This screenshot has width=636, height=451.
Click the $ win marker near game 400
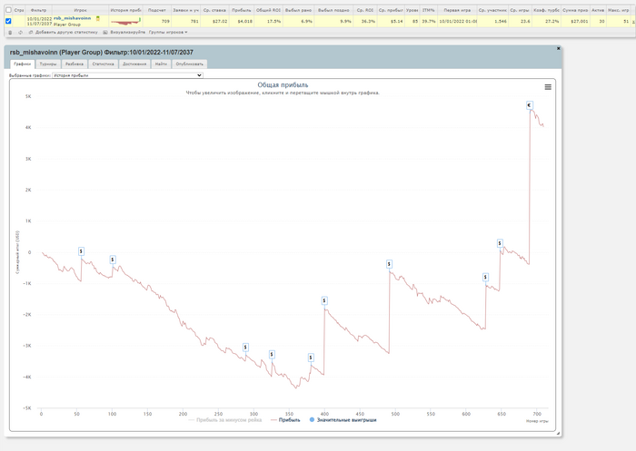coord(324,300)
